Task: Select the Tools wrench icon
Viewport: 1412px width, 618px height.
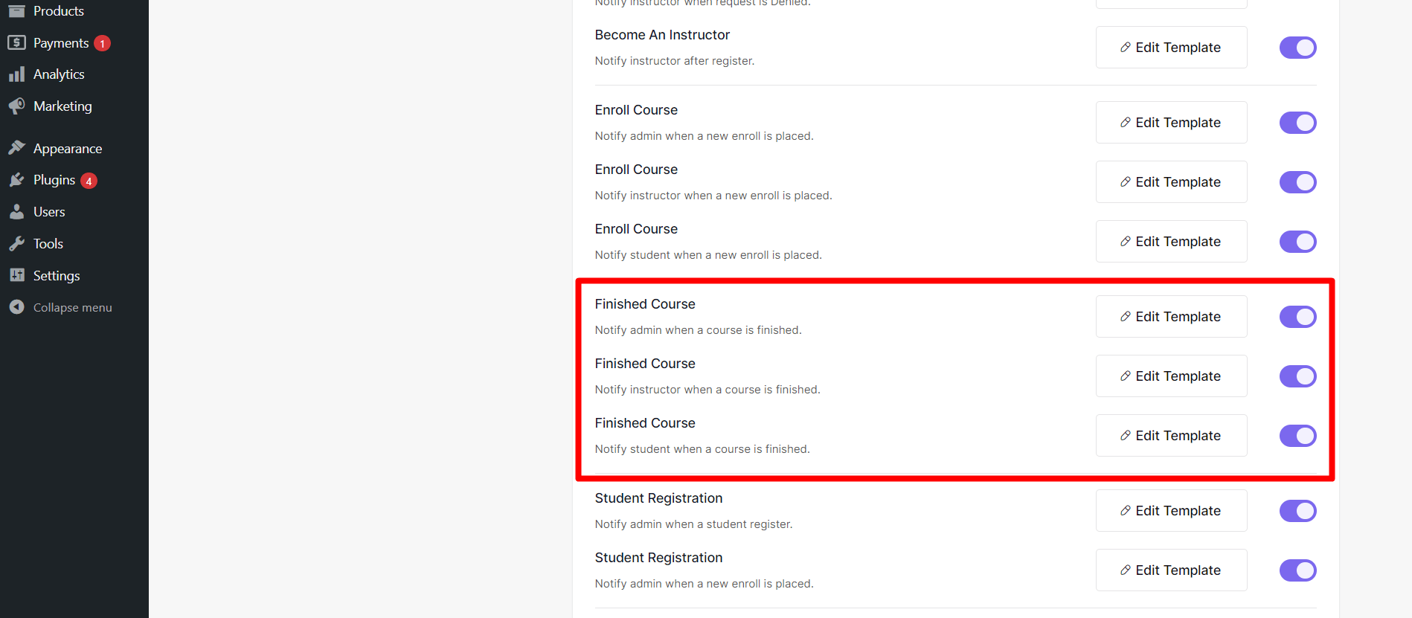Action: pyautogui.click(x=16, y=243)
